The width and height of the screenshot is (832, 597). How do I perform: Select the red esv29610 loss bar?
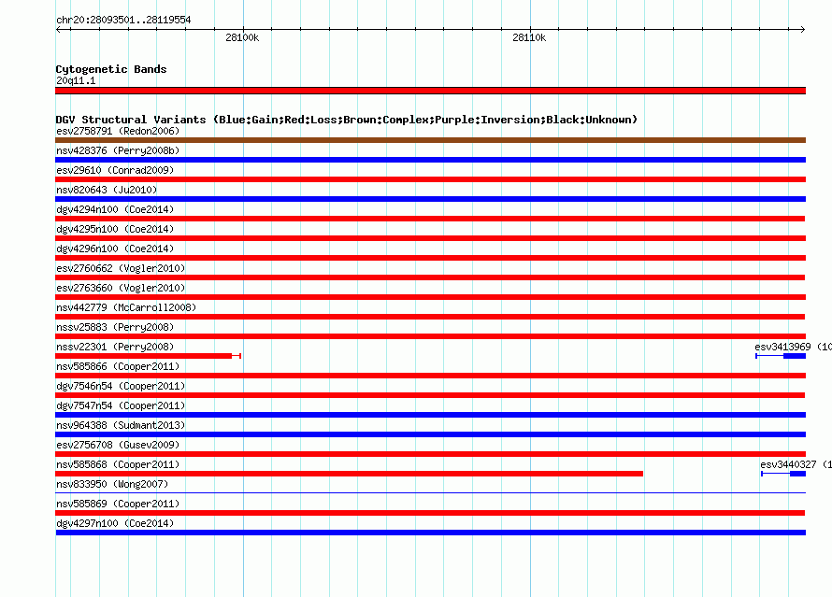point(430,179)
